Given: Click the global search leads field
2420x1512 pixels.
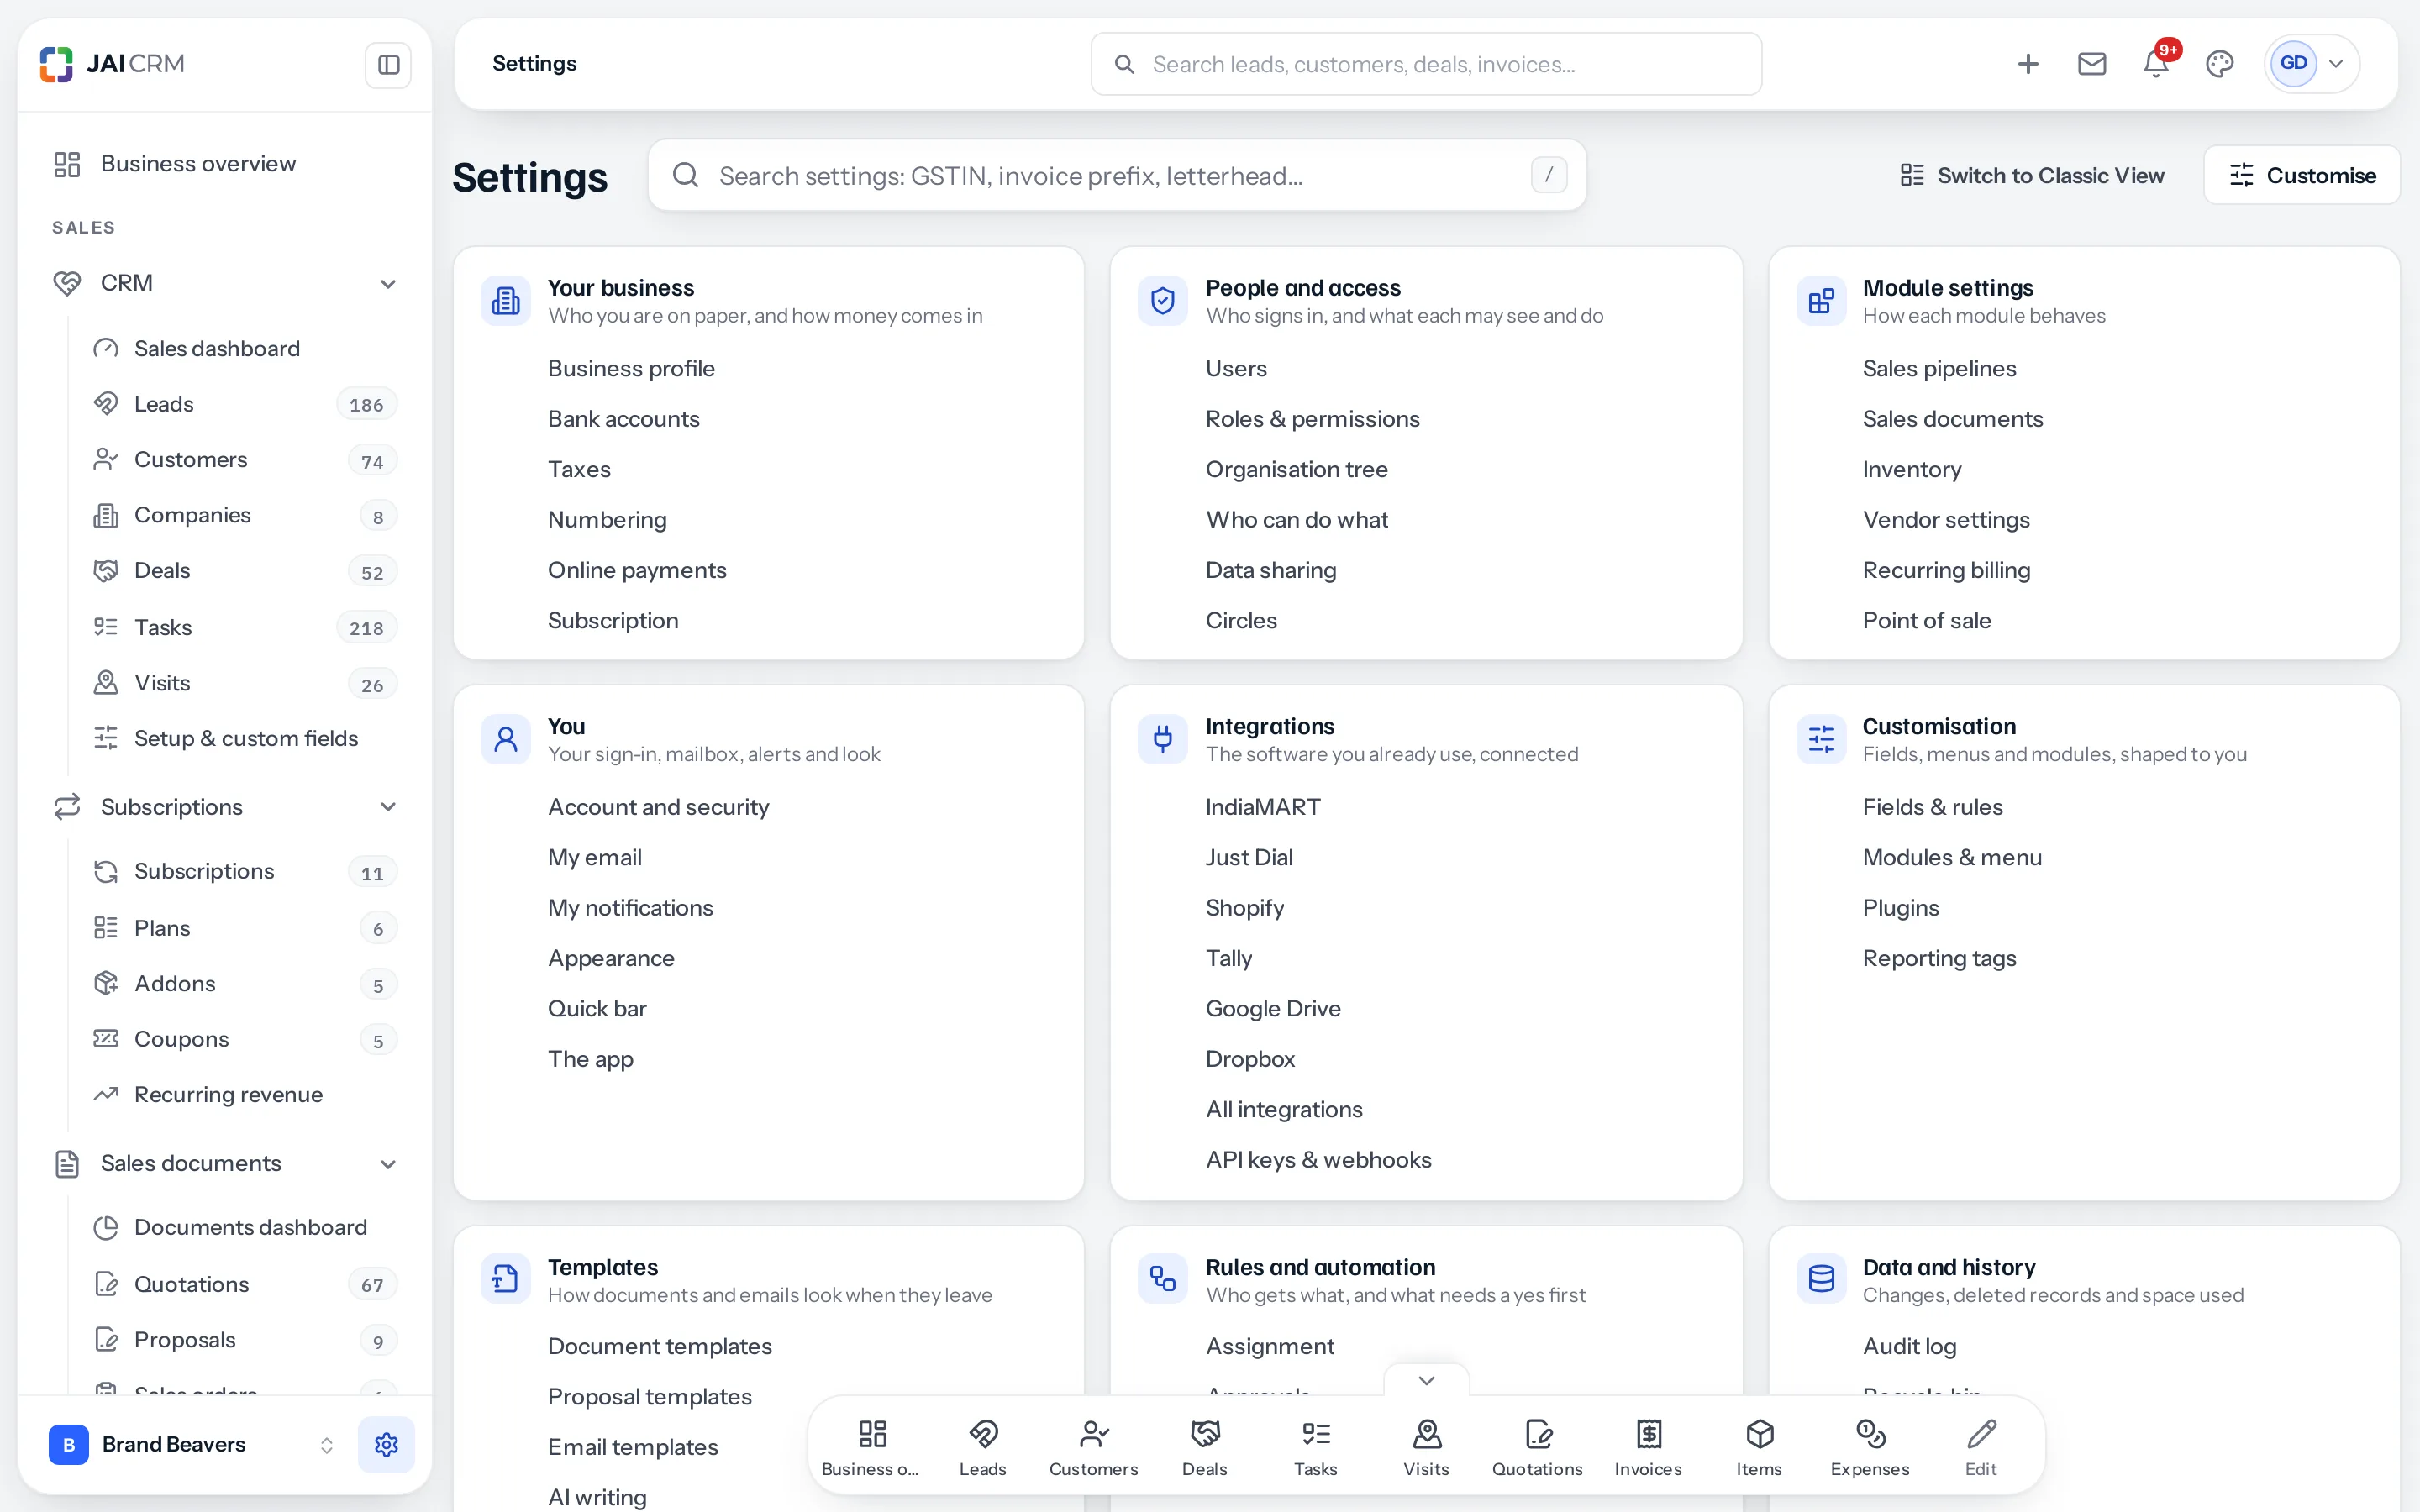Looking at the screenshot, I should 1426,64.
